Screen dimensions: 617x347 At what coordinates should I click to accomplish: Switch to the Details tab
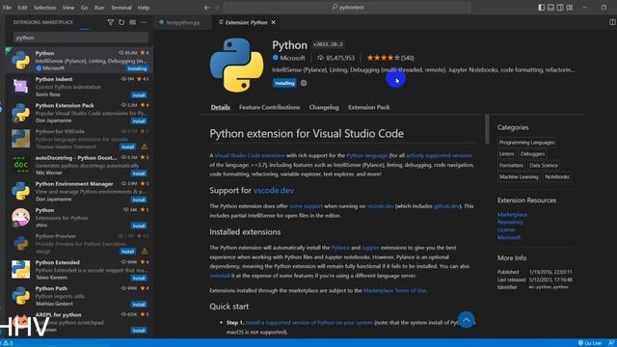pos(221,107)
